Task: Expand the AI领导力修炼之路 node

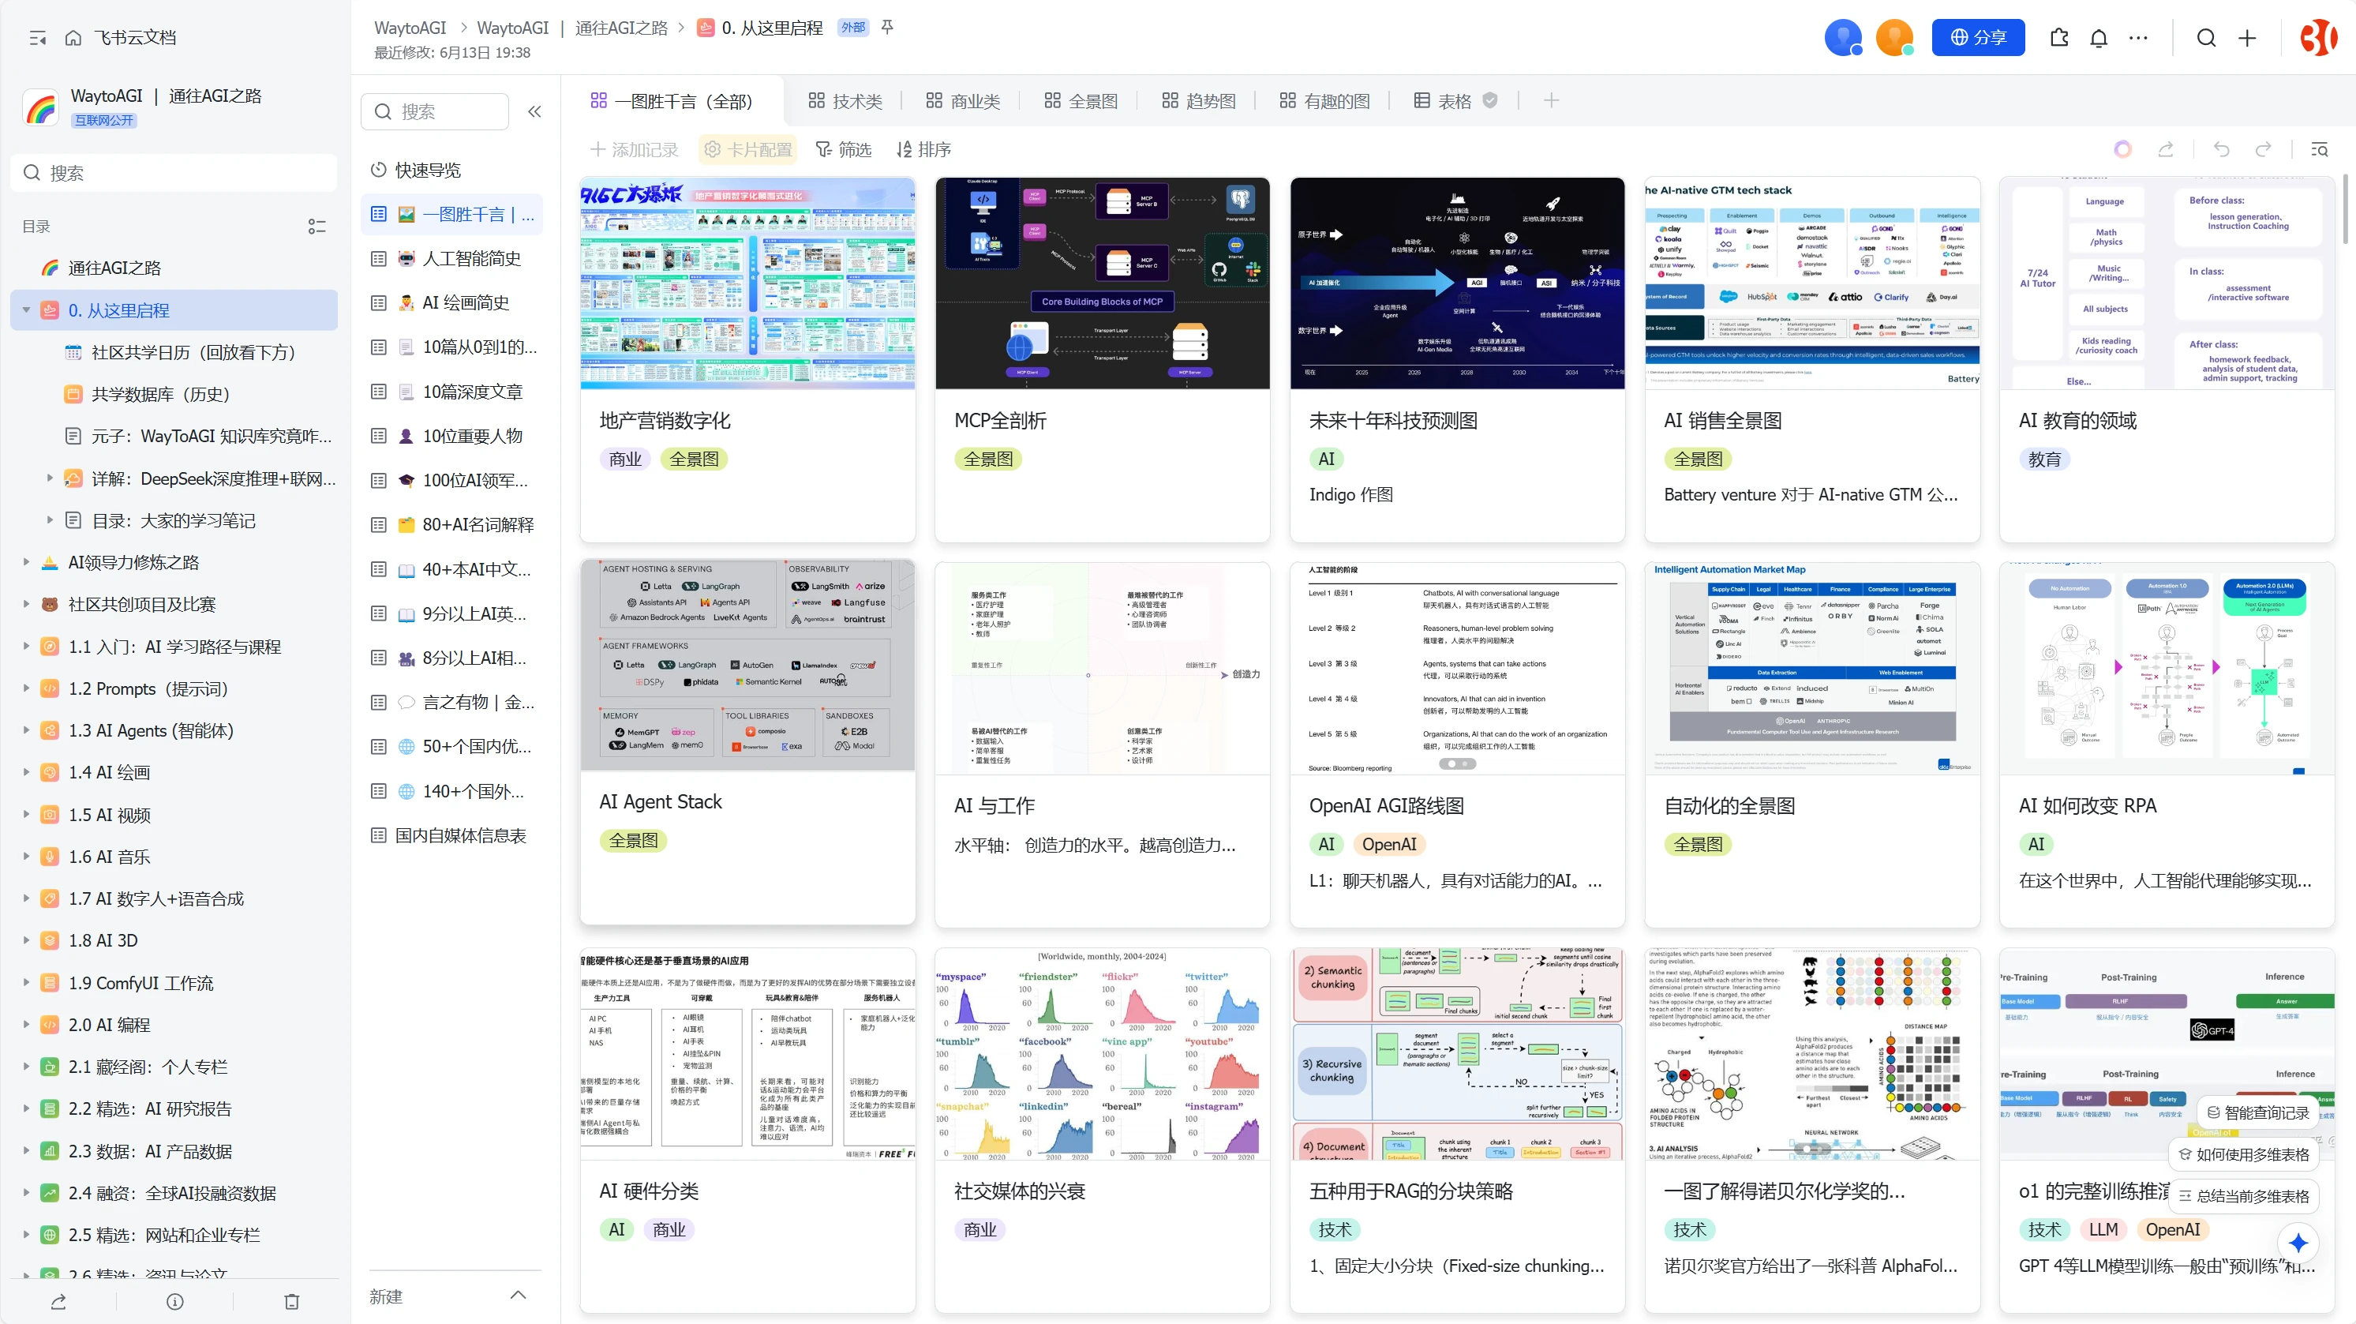Action: pyautogui.click(x=27, y=562)
